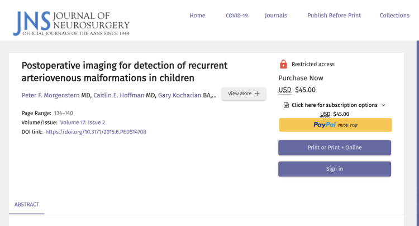Open the COVID-19 navigation item
The height and width of the screenshot is (226, 419).
pos(236,16)
